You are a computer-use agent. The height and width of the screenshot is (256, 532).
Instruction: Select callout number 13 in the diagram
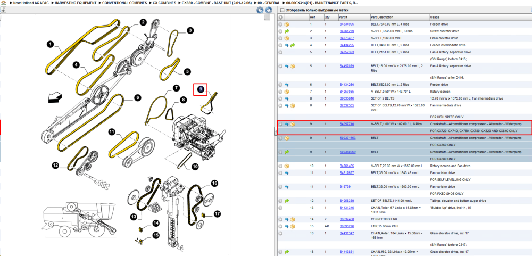coord(133,217)
